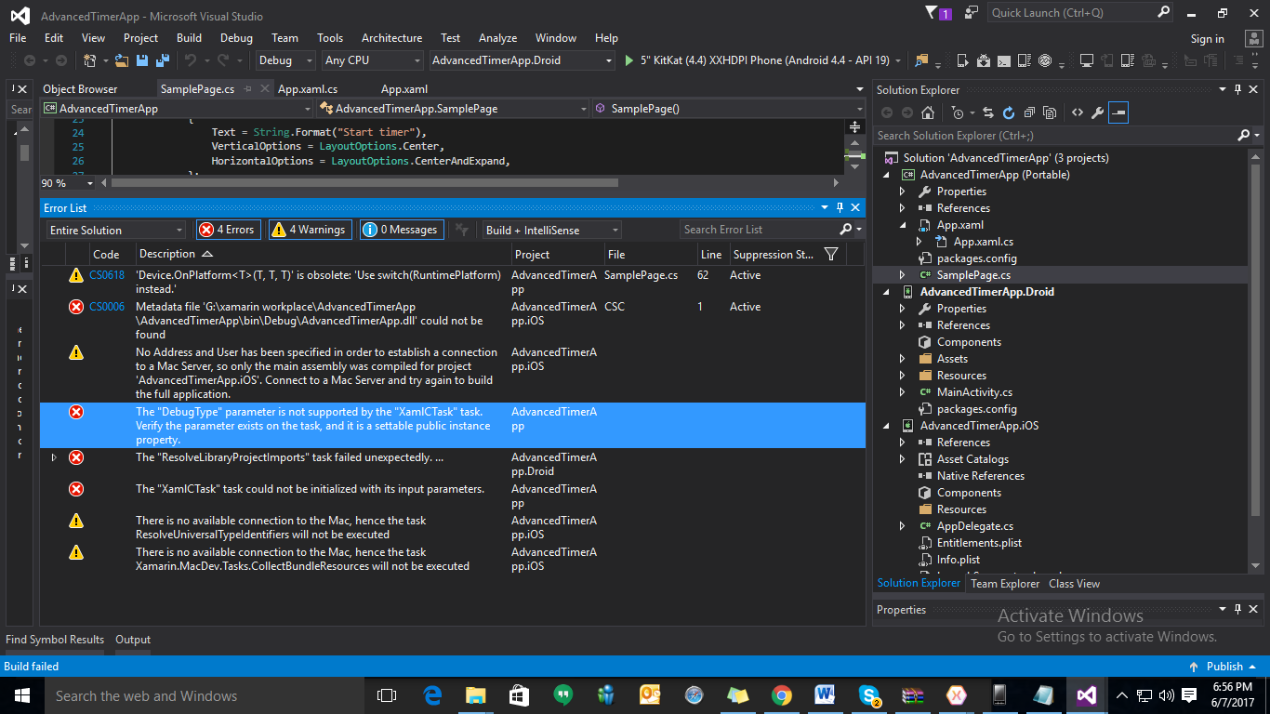
Task: Open the Entire Solution scope dropdown
Action: pos(116,230)
